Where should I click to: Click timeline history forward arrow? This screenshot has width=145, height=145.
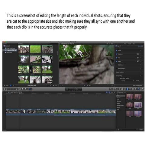[x=6, y=92]
